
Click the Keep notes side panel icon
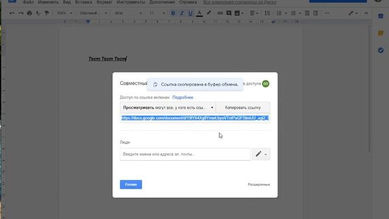(380, 33)
